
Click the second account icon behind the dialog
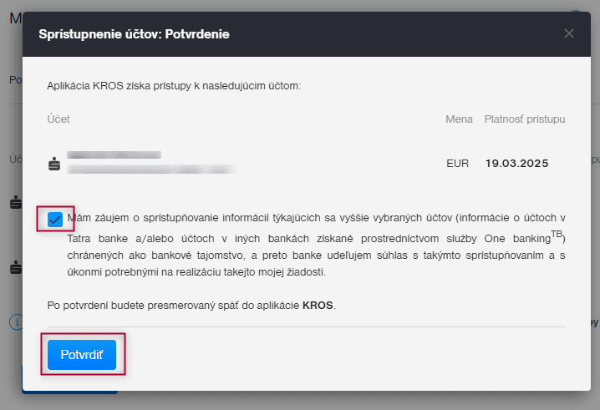point(14,268)
